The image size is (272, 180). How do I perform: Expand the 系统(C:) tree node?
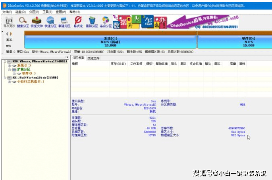click(x=10, y=66)
